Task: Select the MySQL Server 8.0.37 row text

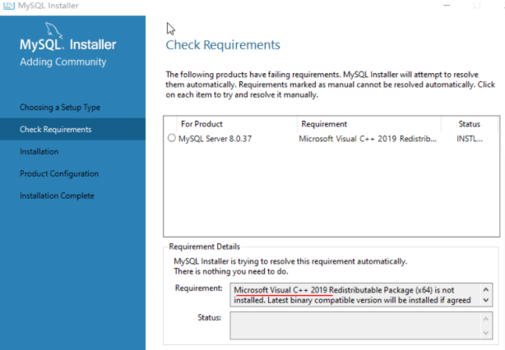Action: click(x=215, y=139)
